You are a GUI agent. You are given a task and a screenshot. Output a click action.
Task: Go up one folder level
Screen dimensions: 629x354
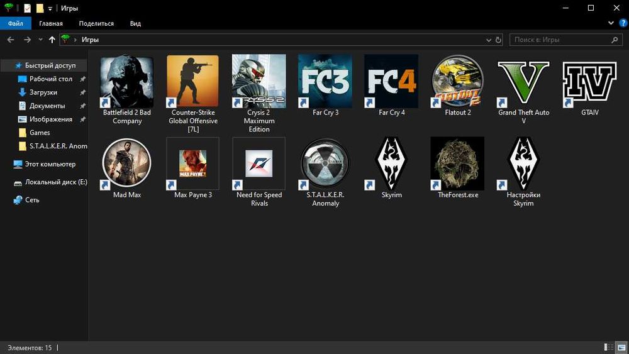(52, 40)
